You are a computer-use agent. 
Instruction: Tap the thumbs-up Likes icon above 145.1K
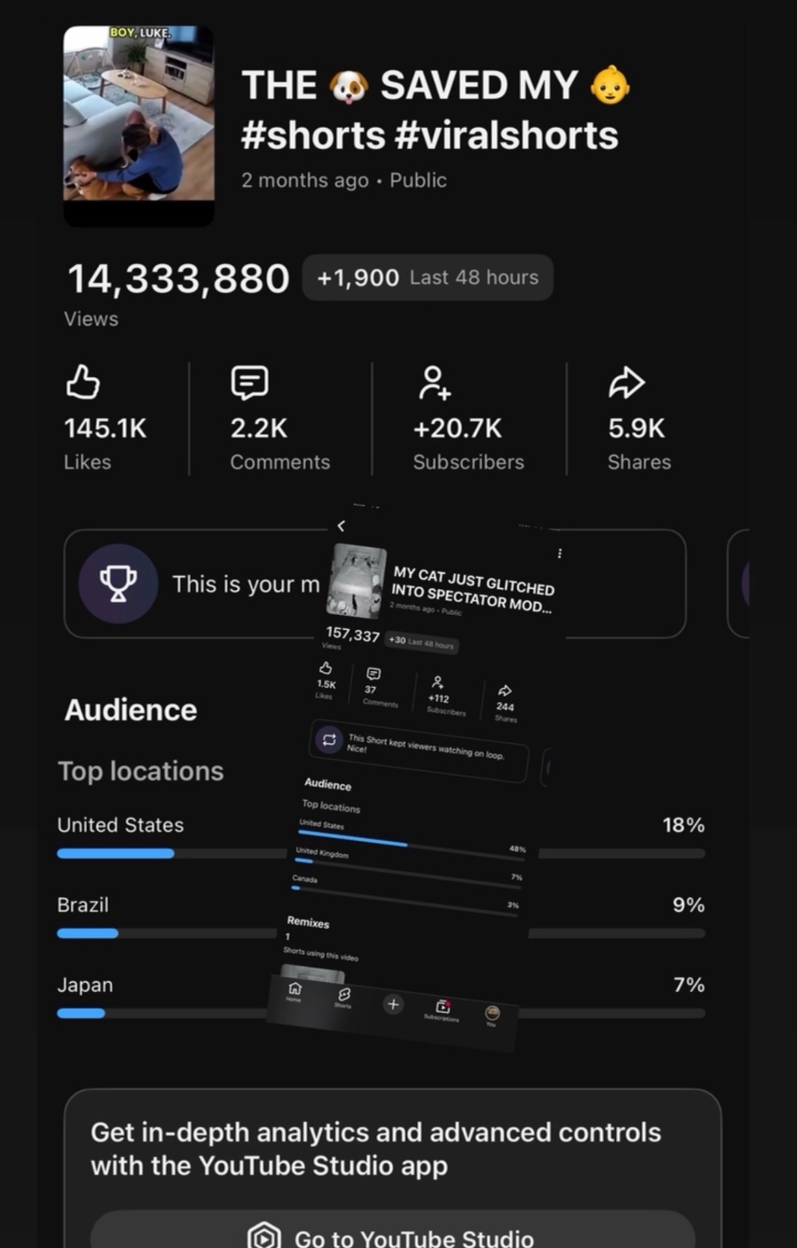pos(83,382)
